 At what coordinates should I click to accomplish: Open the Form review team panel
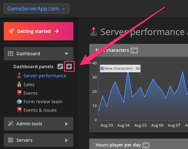pos(43,102)
